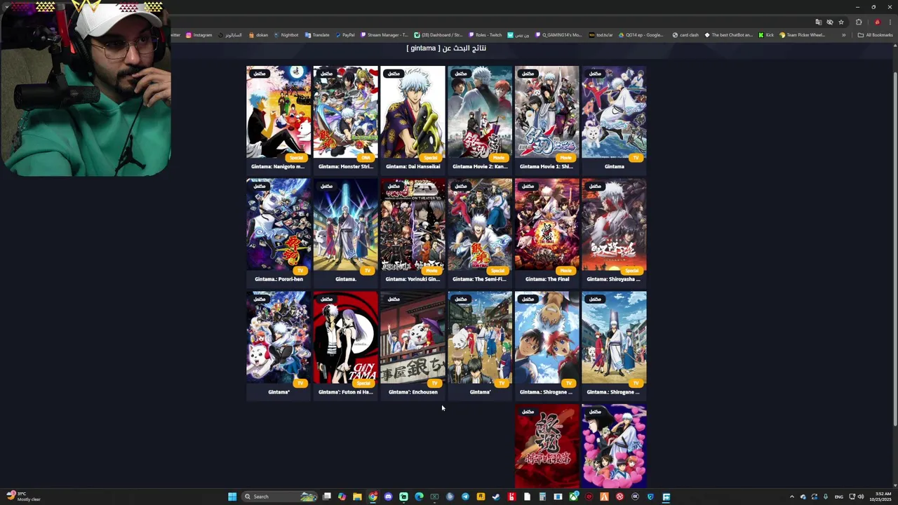Viewport: 898px width, 505px height.
Task: Open the PayPal bookmark
Action: coord(345,35)
